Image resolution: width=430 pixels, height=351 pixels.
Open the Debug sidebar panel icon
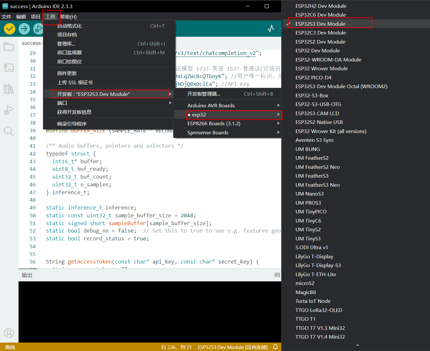[9, 110]
